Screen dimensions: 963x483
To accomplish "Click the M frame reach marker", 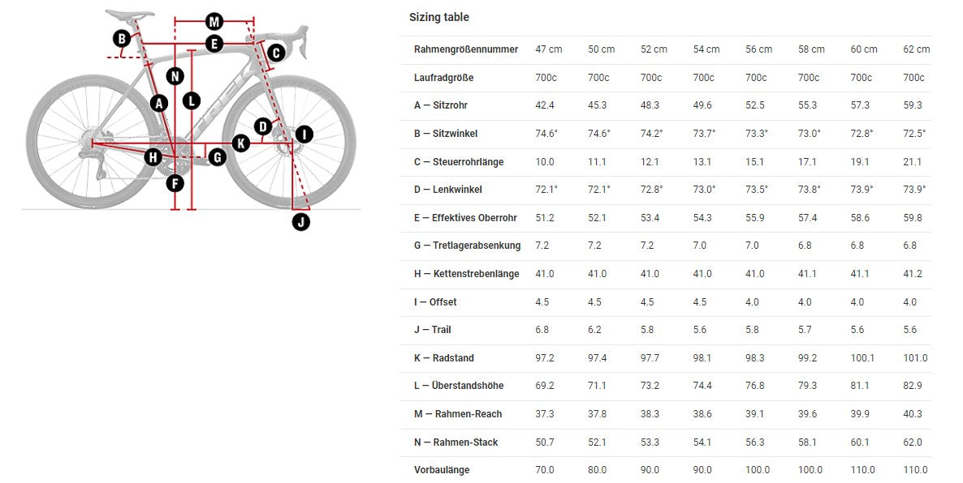I will [x=214, y=21].
